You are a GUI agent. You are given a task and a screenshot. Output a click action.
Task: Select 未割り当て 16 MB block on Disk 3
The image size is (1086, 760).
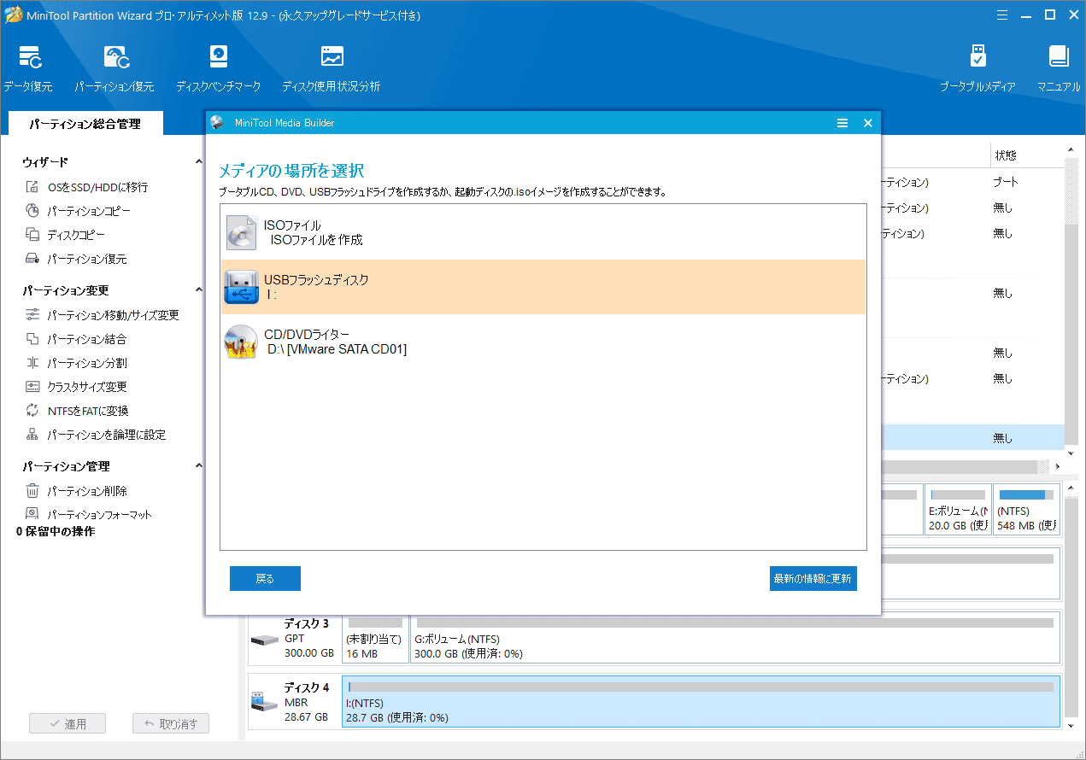pyautogui.click(x=375, y=638)
